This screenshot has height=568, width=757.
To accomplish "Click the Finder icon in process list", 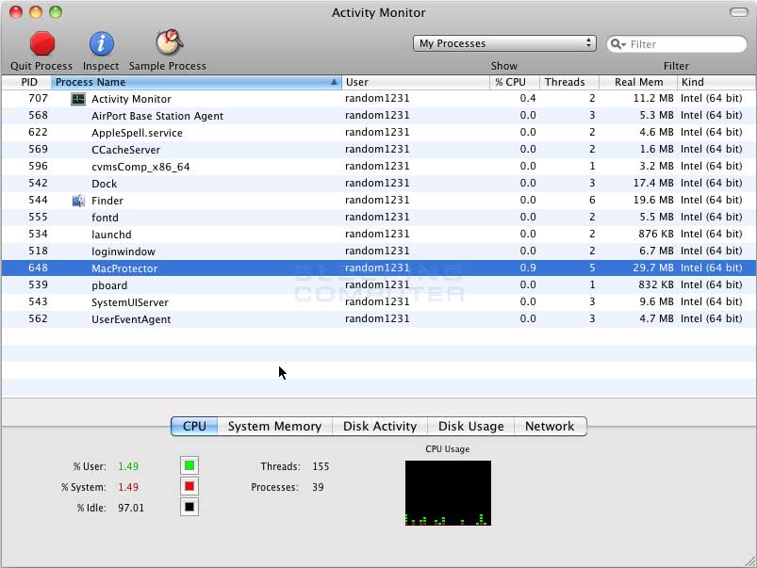I will tap(78, 201).
